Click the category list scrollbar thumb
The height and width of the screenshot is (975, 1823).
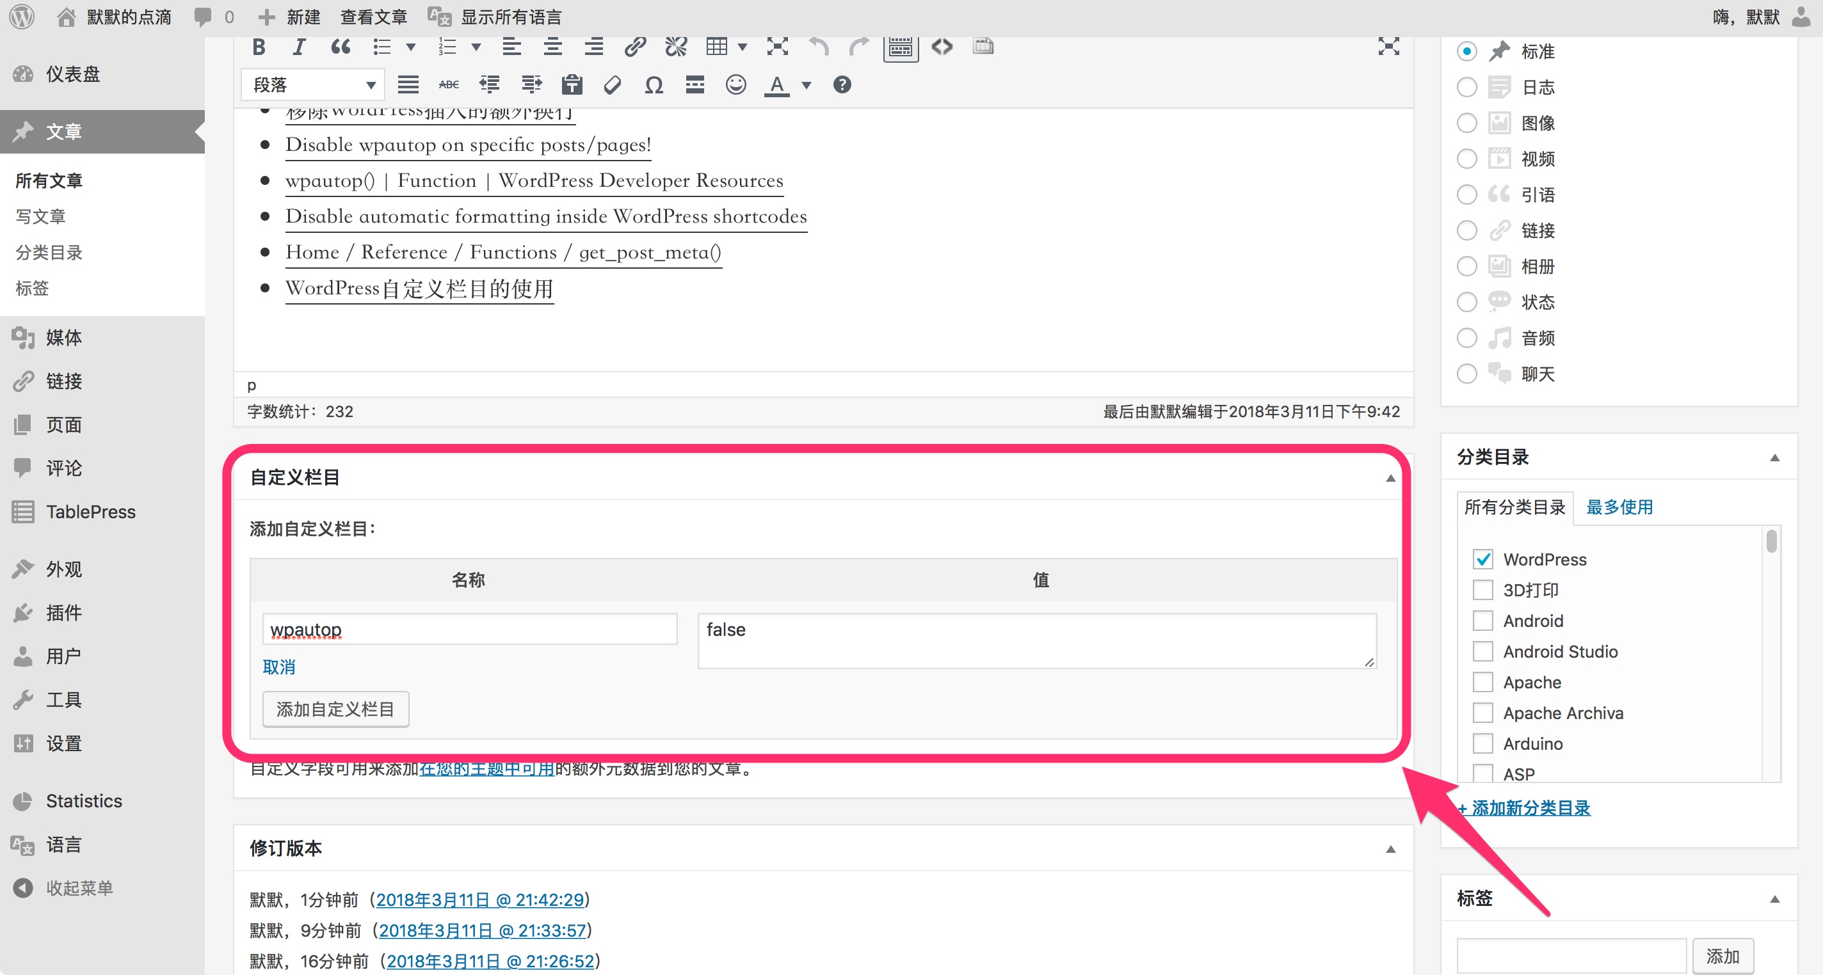(1771, 541)
